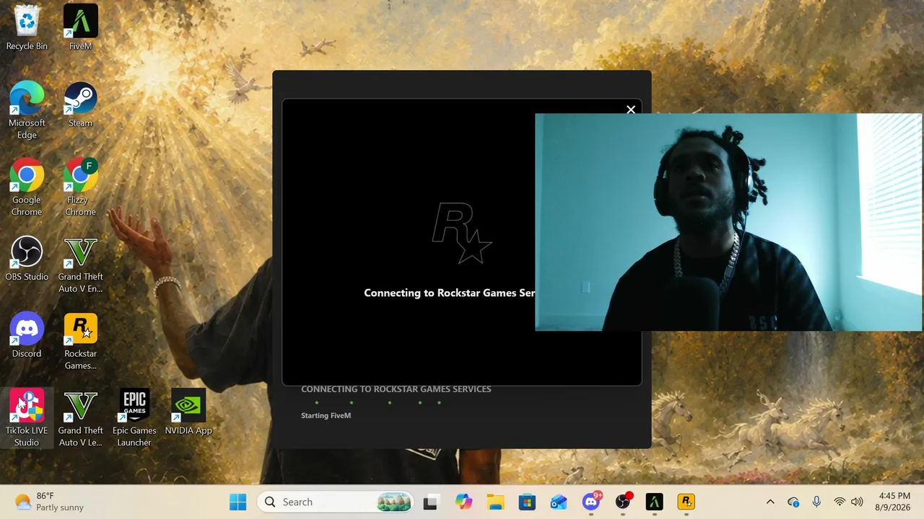Click the taskbar Search box
Screen dimensions: 924x519
point(335,502)
